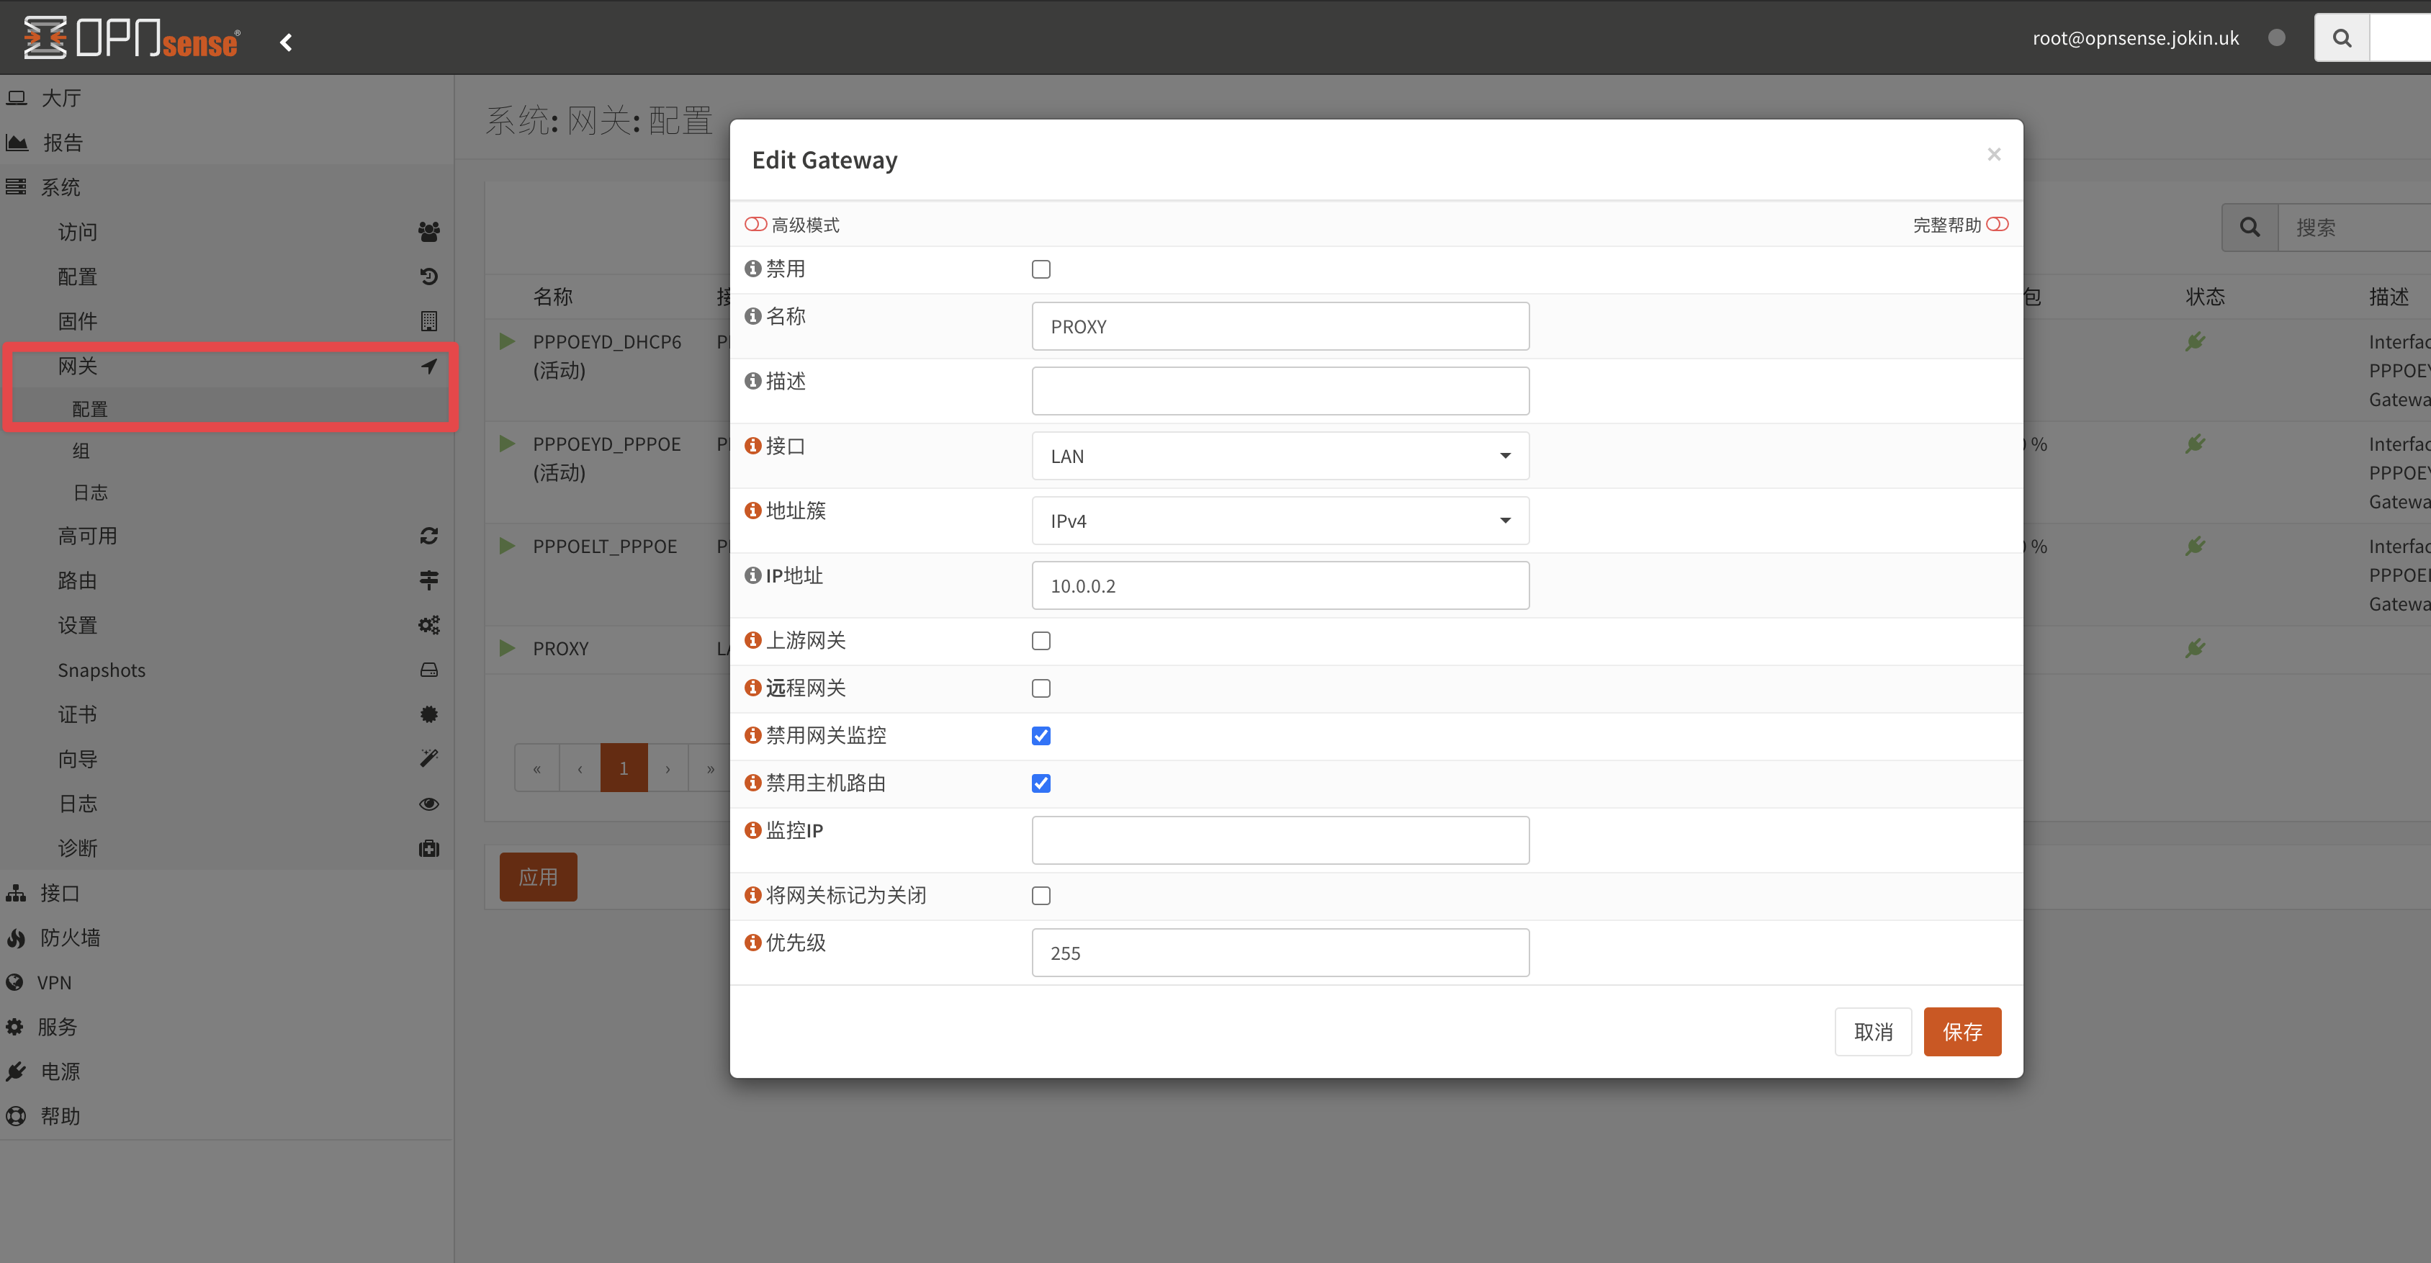Click the help icon beside 接口
This screenshot has height=1263, width=2431.
click(x=752, y=446)
